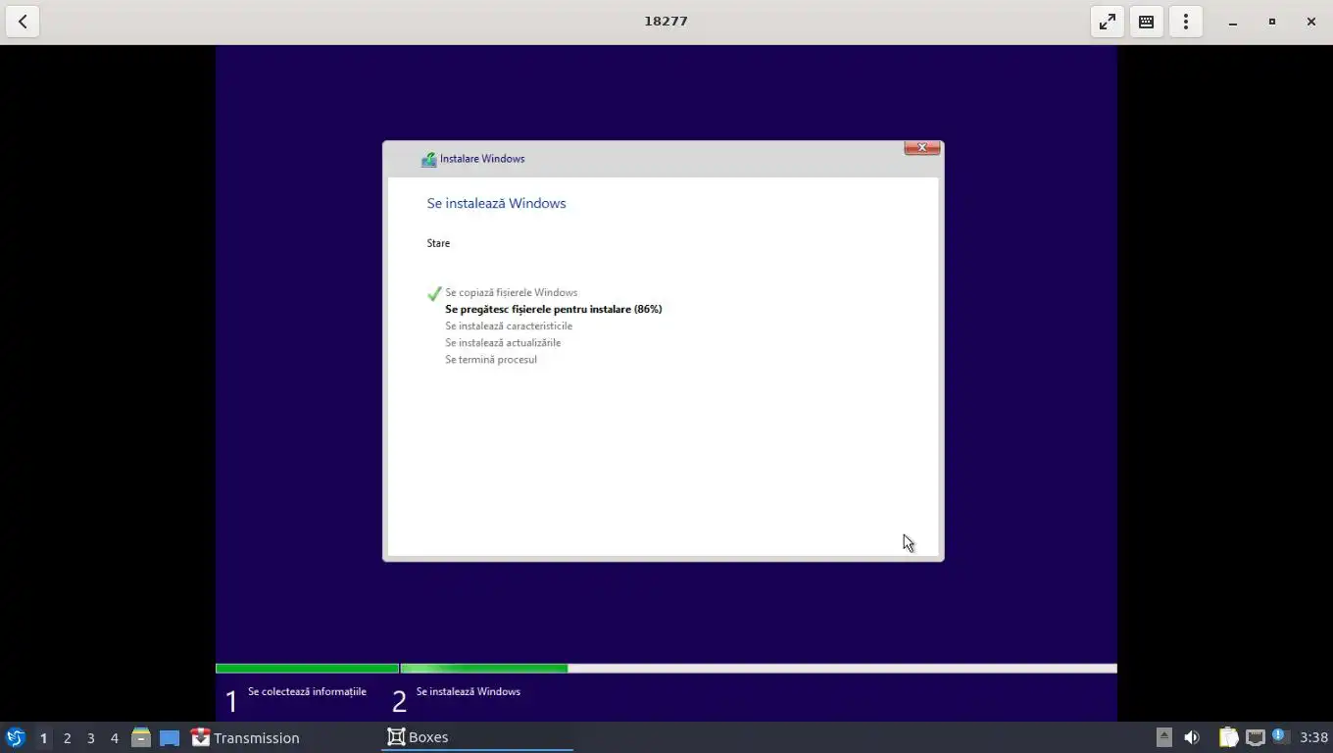Close the Boxes window
The image size is (1333, 753).
pos(1311,22)
